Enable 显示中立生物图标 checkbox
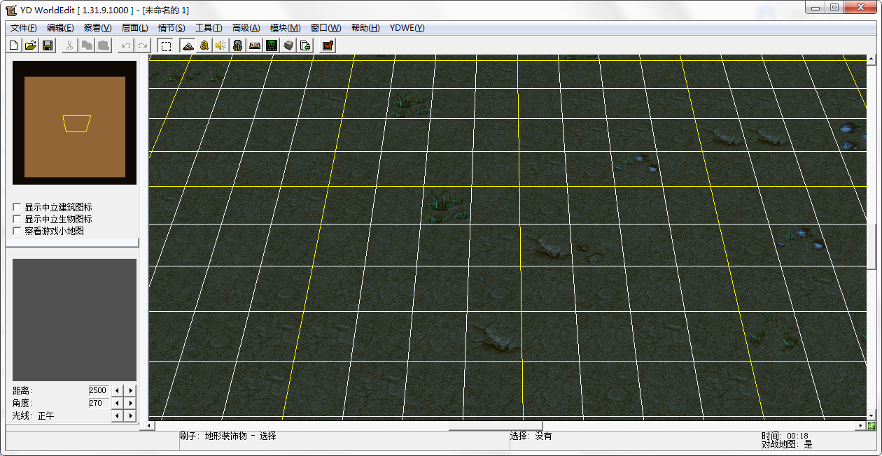Image resolution: width=882 pixels, height=456 pixels. click(17, 219)
